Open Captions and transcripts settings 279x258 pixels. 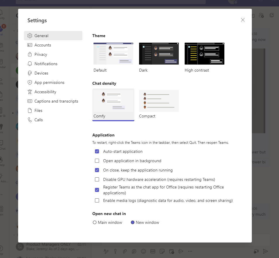53,101
